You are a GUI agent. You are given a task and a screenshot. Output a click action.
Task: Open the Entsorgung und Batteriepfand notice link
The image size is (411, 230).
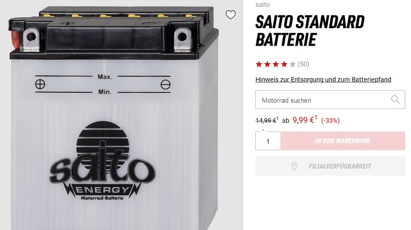(x=323, y=79)
